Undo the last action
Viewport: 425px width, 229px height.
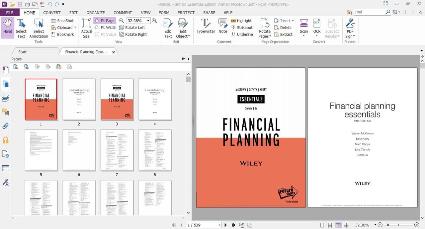pos(50,4)
